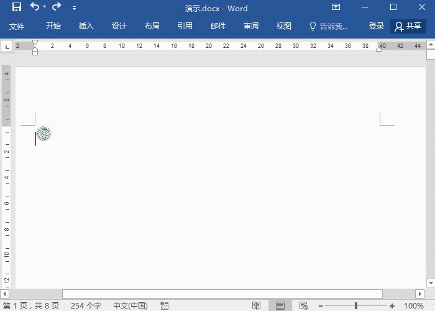Click the Save icon in the title bar
435x311 pixels.
[x=17, y=8]
